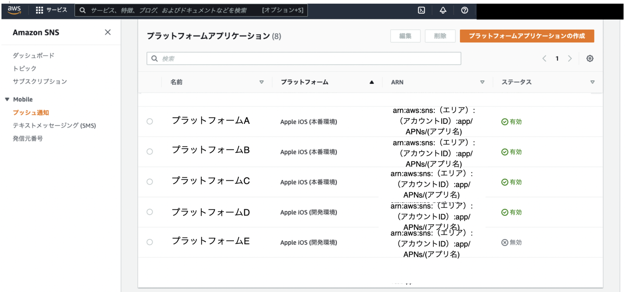Click プラットフォームアプリケーションの作成 button
Image resolution: width=626 pixels, height=292 pixels.
527,36
